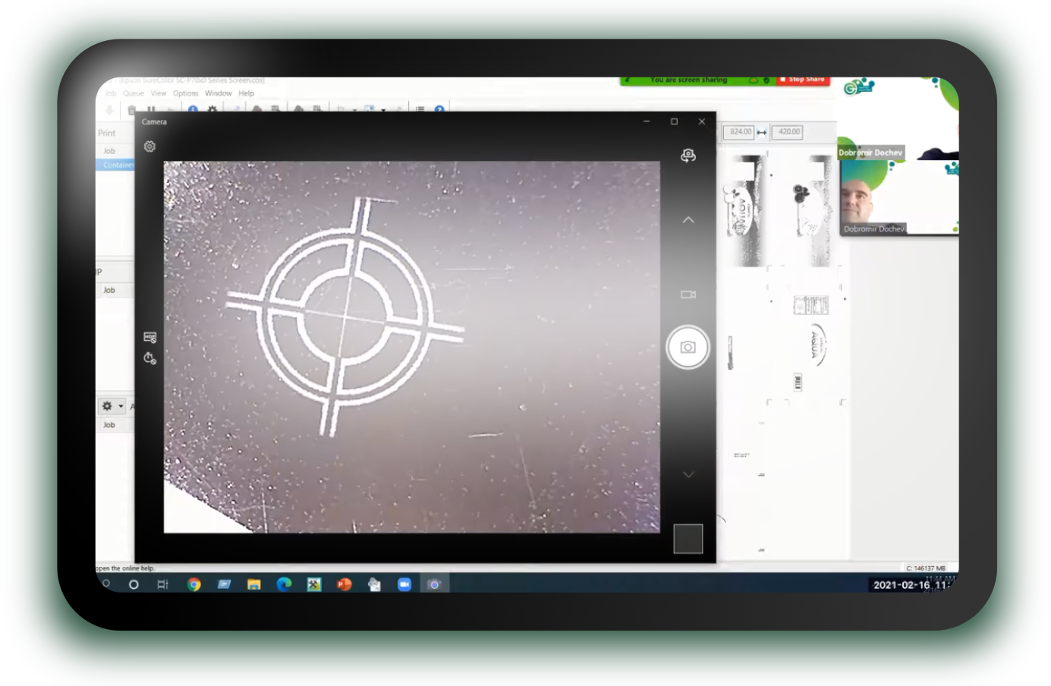Click the width field showing 824.00
The height and width of the screenshot is (686, 1051).
740,132
